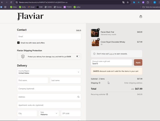The image size is (160, 121).
Task: Focus the Last name field
Action: tap(65, 80)
